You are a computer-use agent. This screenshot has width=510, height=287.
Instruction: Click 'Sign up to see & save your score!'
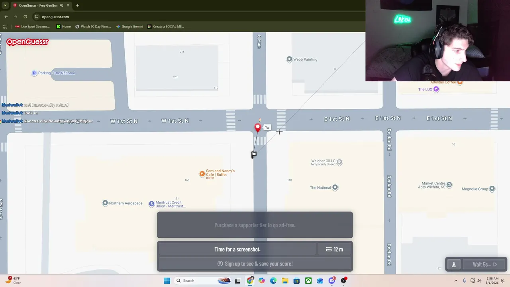[x=255, y=264]
